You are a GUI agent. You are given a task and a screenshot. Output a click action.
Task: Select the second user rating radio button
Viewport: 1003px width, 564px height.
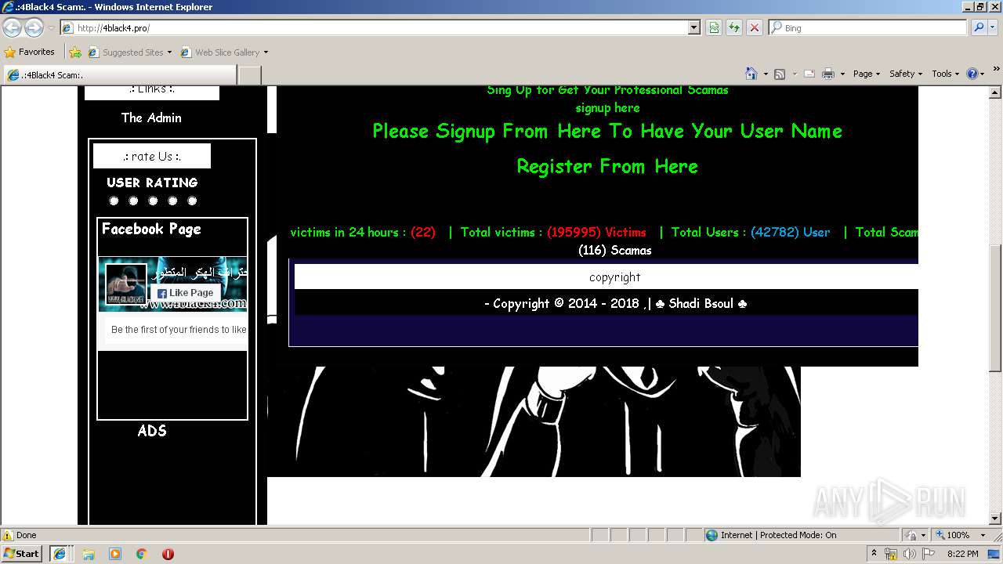pyautogui.click(x=133, y=201)
